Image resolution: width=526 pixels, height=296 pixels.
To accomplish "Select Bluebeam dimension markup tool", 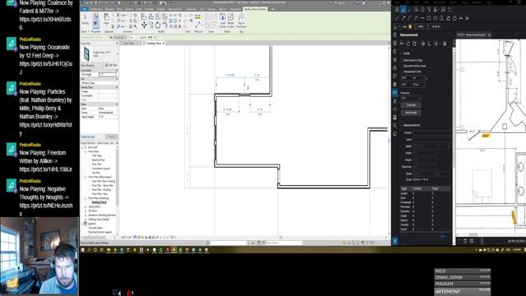I will [422, 18].
